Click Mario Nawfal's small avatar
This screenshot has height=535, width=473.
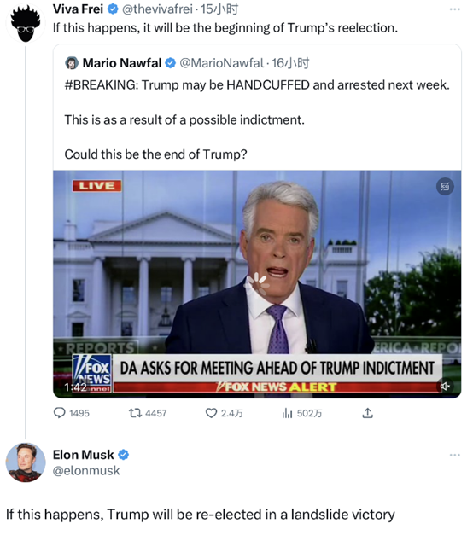pyautogui.click(x=72, y=63)
